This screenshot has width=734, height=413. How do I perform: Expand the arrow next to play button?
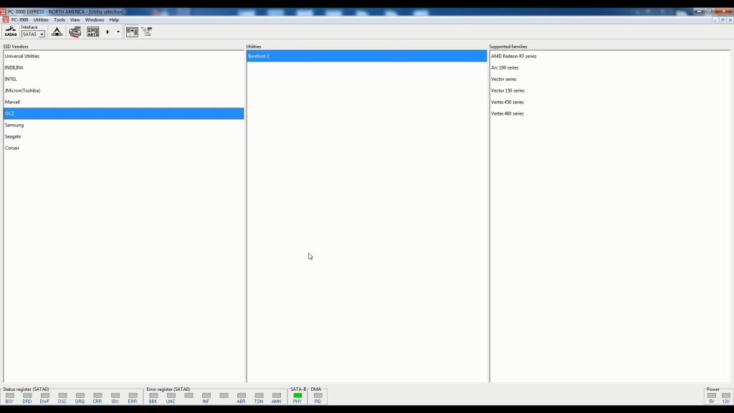tap(118, 32)
